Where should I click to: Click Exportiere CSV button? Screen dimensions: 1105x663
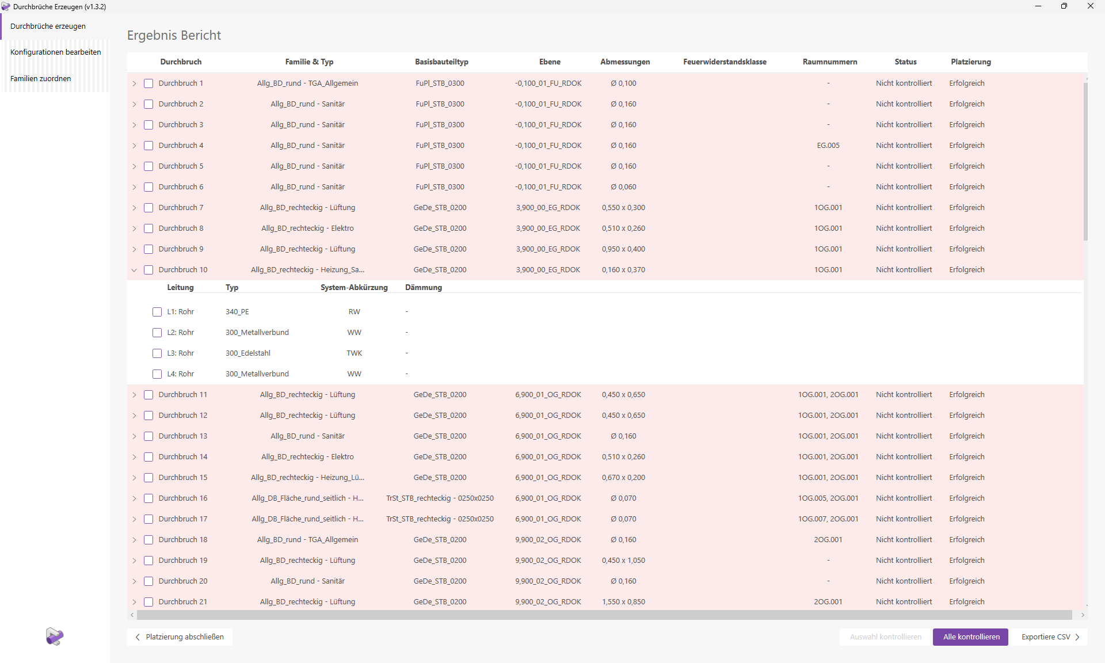[1050, 637]
